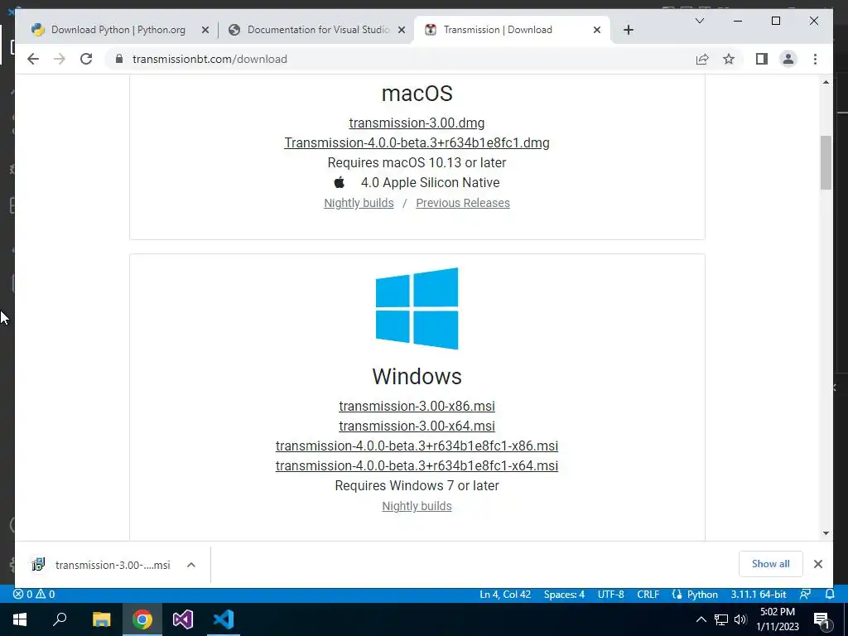Open Chrome three-dot menu

tap(815, 59)
